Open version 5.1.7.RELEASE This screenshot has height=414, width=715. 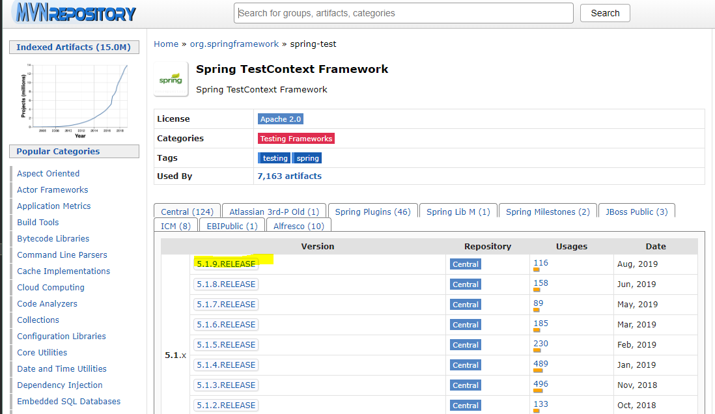[x=226, y=304]
